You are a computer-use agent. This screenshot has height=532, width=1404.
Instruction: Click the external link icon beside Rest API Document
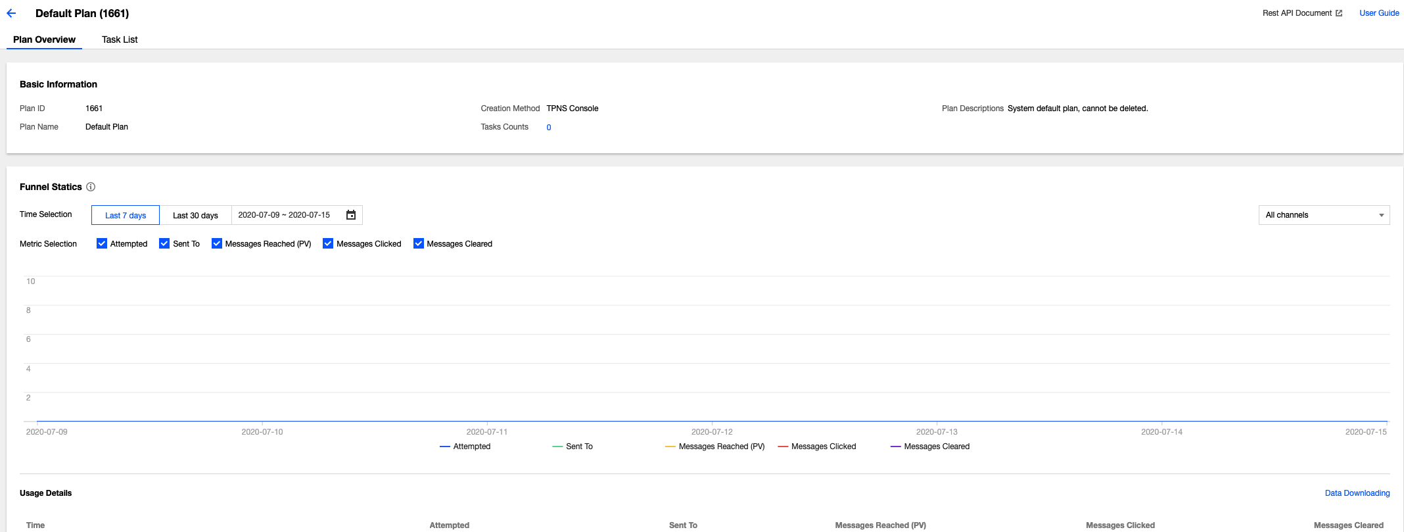pos(1339,13)
